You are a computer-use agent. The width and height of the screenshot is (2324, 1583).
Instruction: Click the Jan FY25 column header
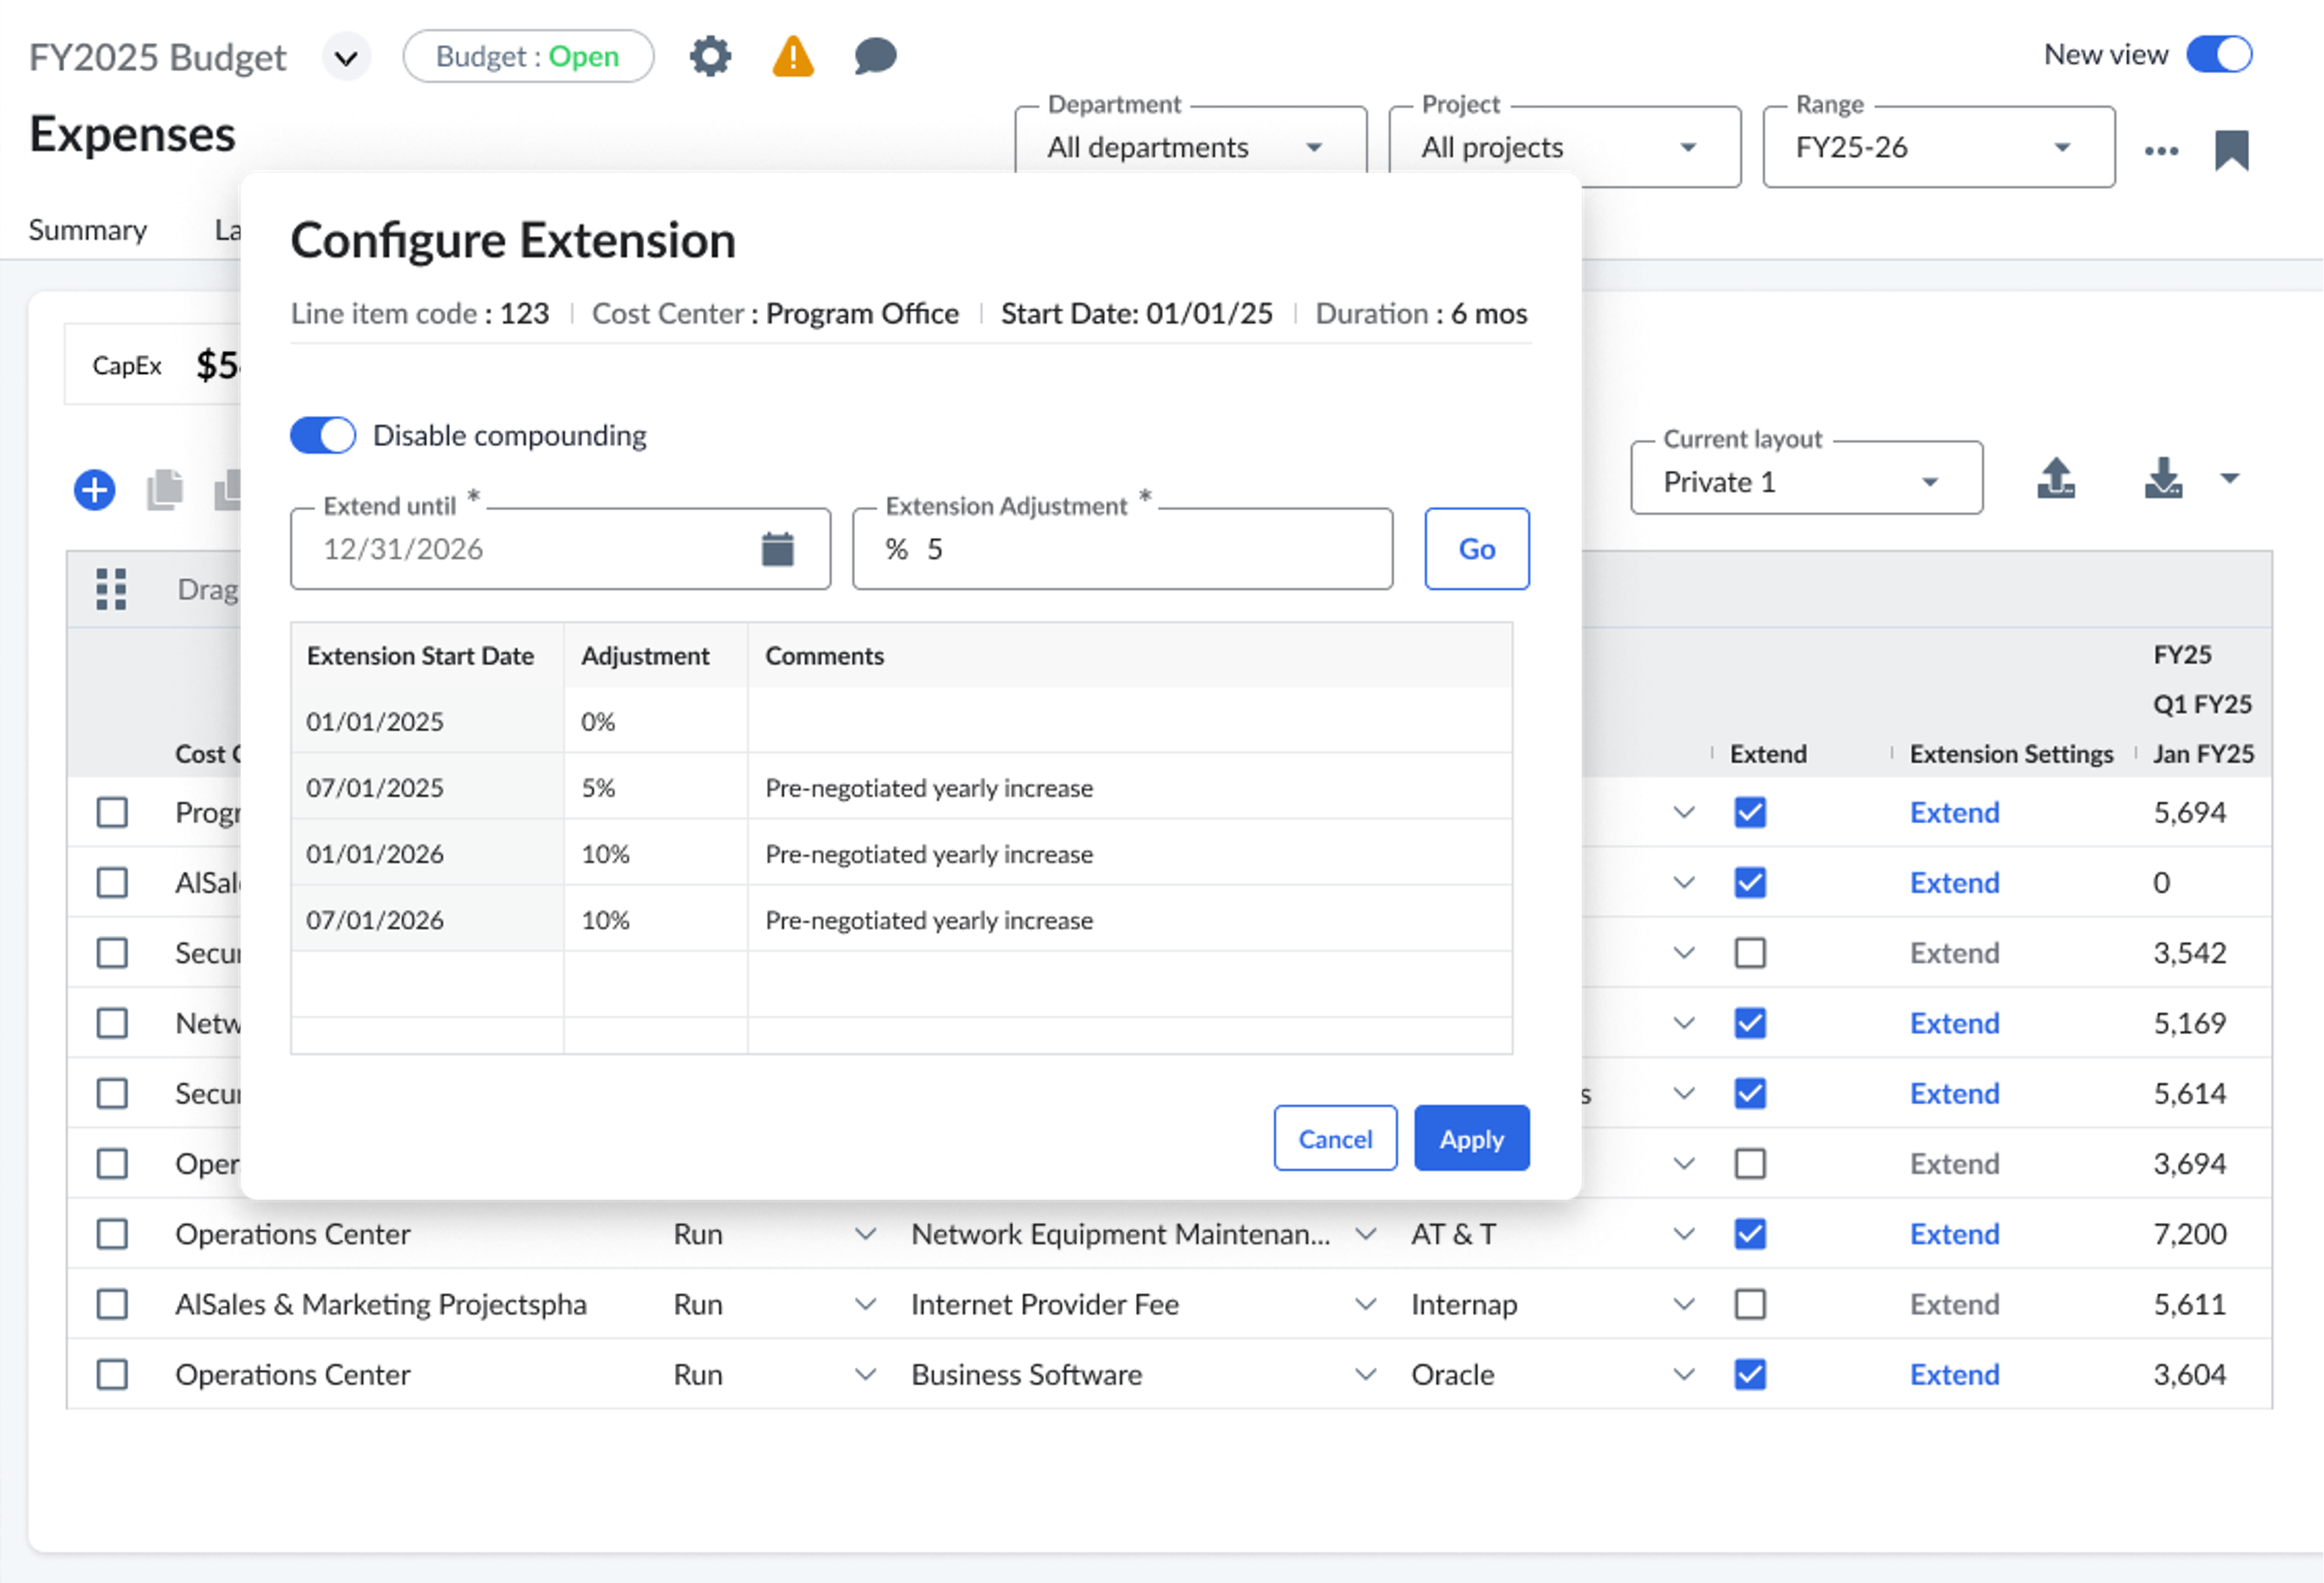click(x=2203, y=753)
